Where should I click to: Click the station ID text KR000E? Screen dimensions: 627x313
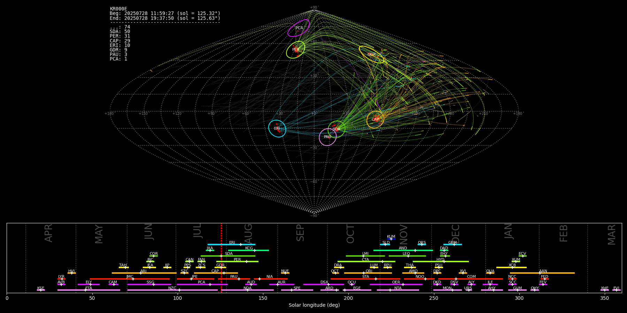(118, 9)
